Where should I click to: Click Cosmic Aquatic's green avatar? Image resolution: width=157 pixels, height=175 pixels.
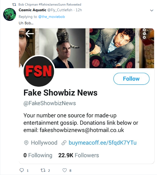[x=10, y=14]
